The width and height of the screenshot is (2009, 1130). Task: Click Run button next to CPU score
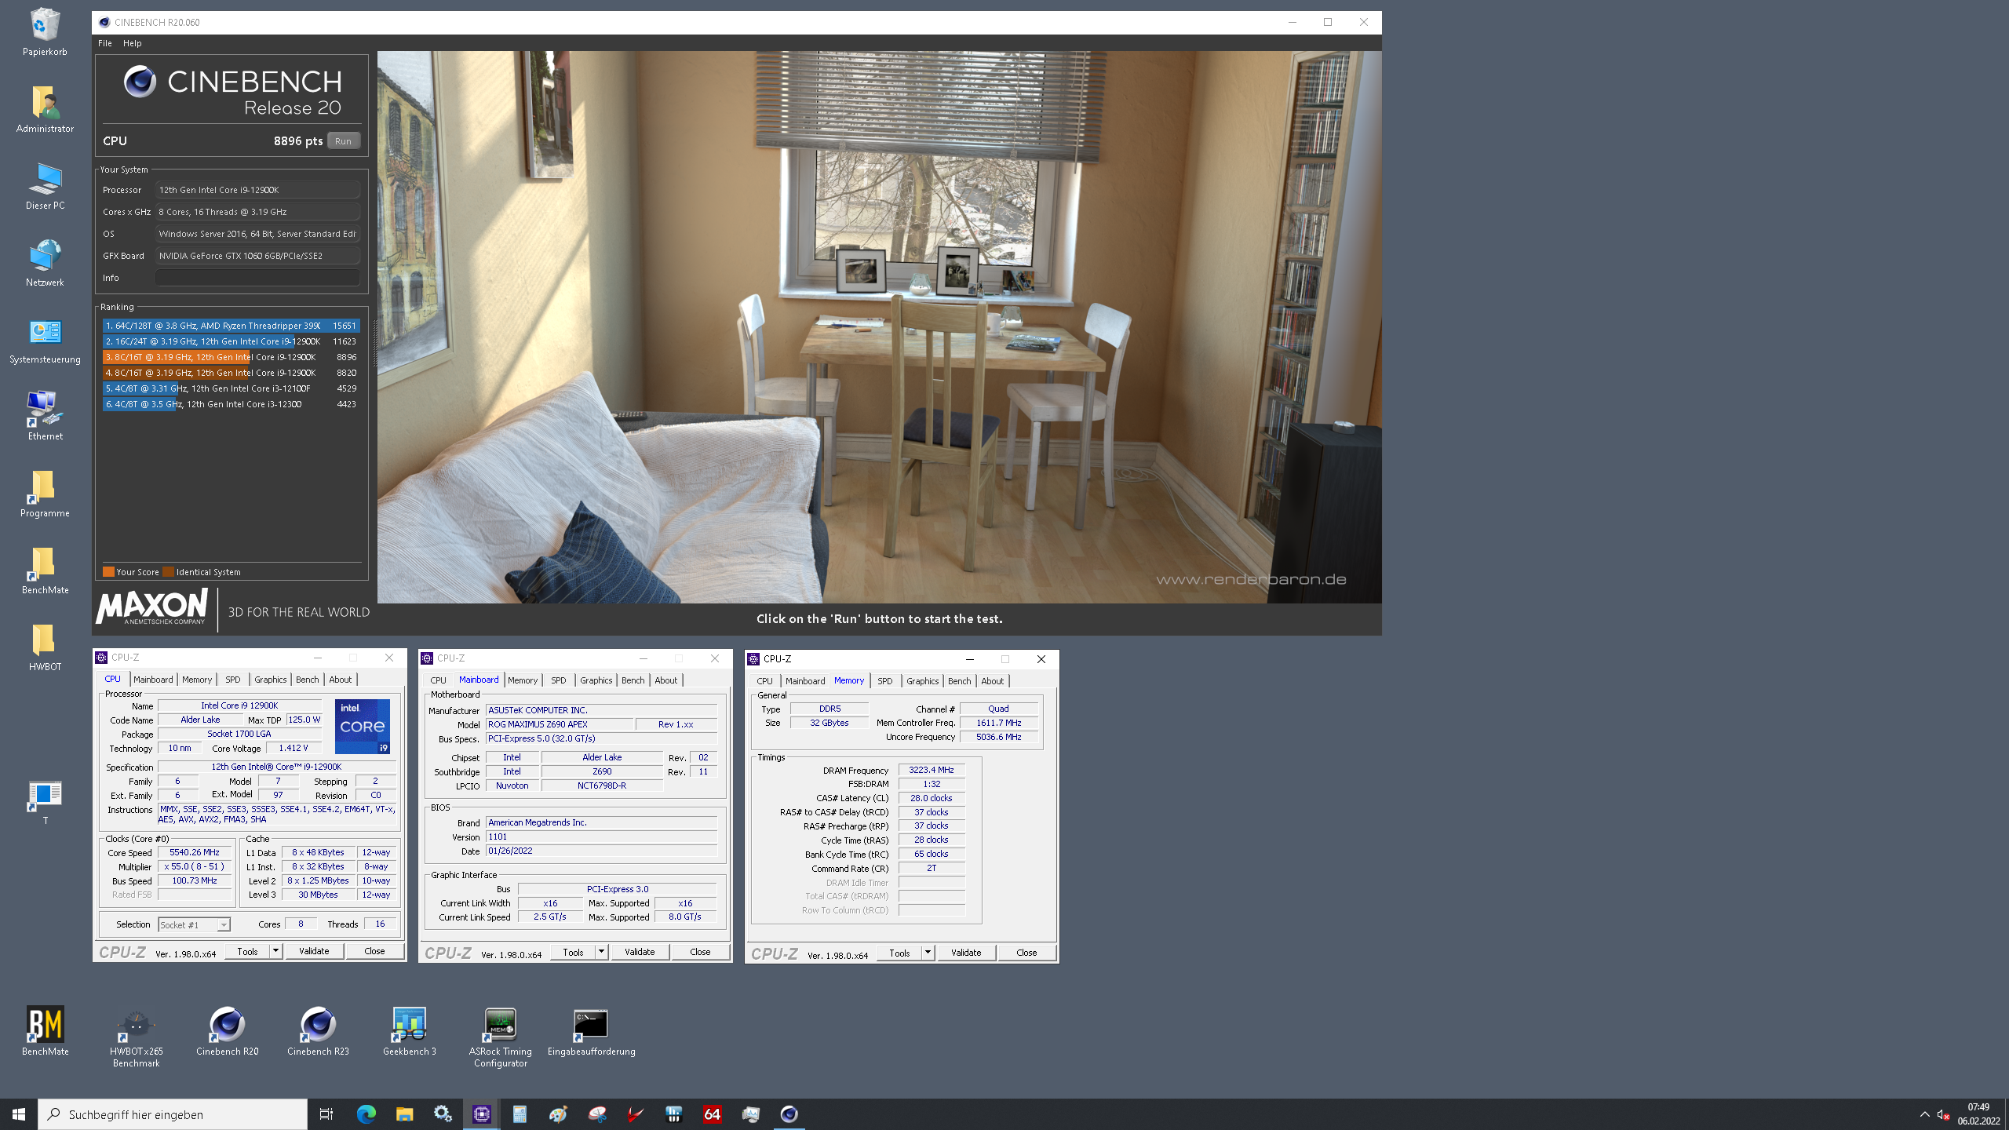[x=343, y=141]
